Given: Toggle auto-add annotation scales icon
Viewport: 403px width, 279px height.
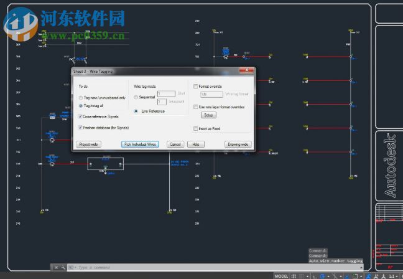Looking at the screenshot, I should tap(376, 276).
